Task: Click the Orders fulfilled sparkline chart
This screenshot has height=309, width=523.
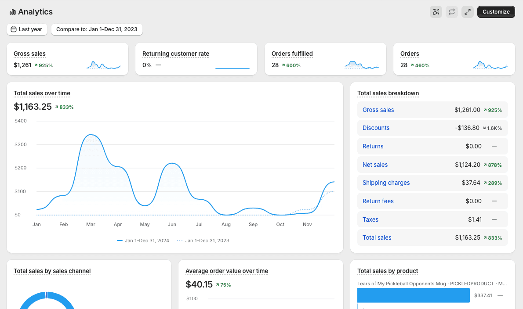Action: [x=362, y=65]
